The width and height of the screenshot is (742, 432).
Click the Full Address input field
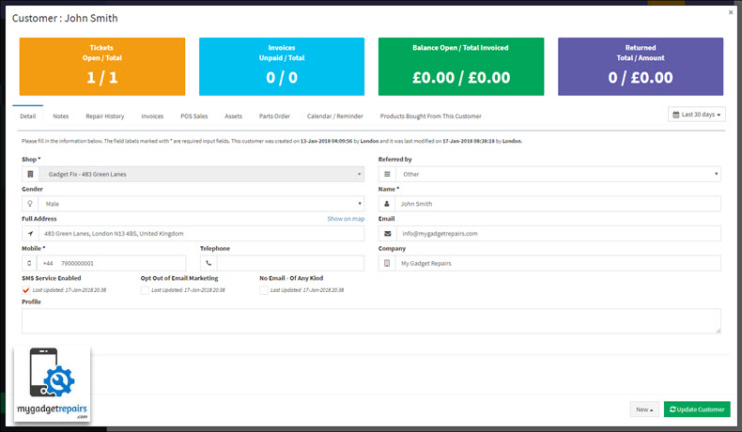202,233
